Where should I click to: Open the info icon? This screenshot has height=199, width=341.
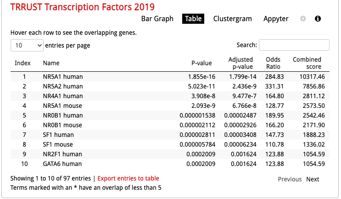[318, 19]
